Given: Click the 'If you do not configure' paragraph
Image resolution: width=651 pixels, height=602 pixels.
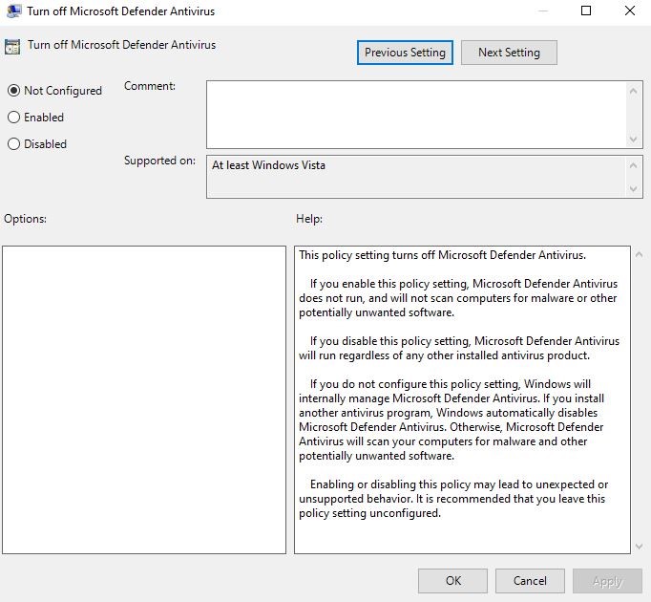Looking at the screenshot, I should click(451, 419).
